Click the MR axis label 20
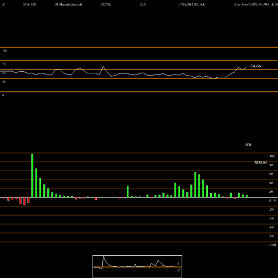Viewport: 278px width, 278px height. [x=271, y=192]
